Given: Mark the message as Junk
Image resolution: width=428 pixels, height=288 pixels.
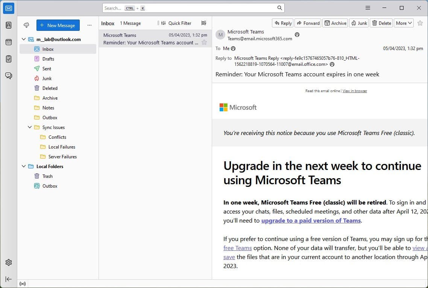Looking at the screenshot, I should point(358,23).
